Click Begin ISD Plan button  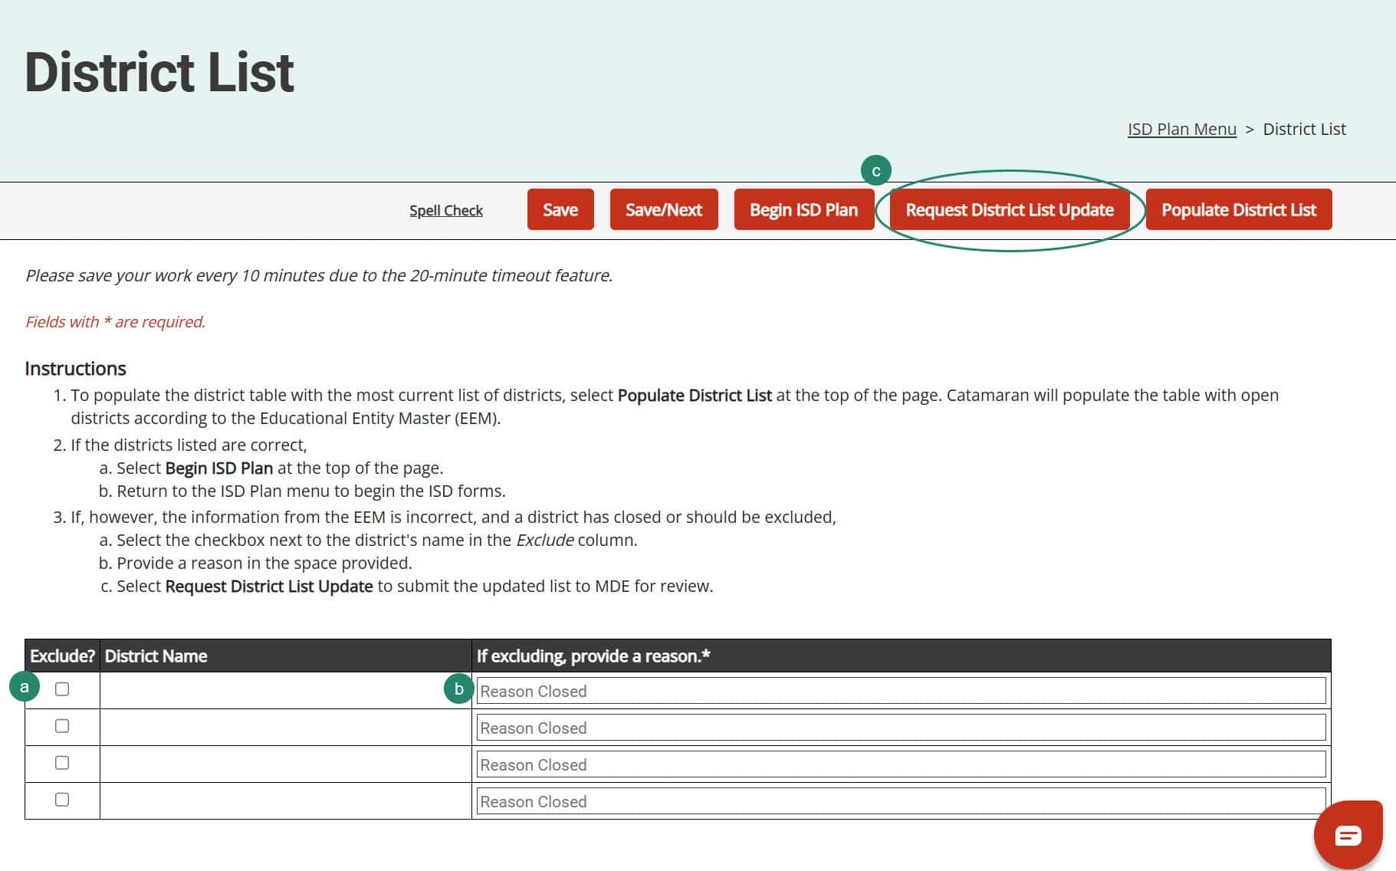pos(803,209)
